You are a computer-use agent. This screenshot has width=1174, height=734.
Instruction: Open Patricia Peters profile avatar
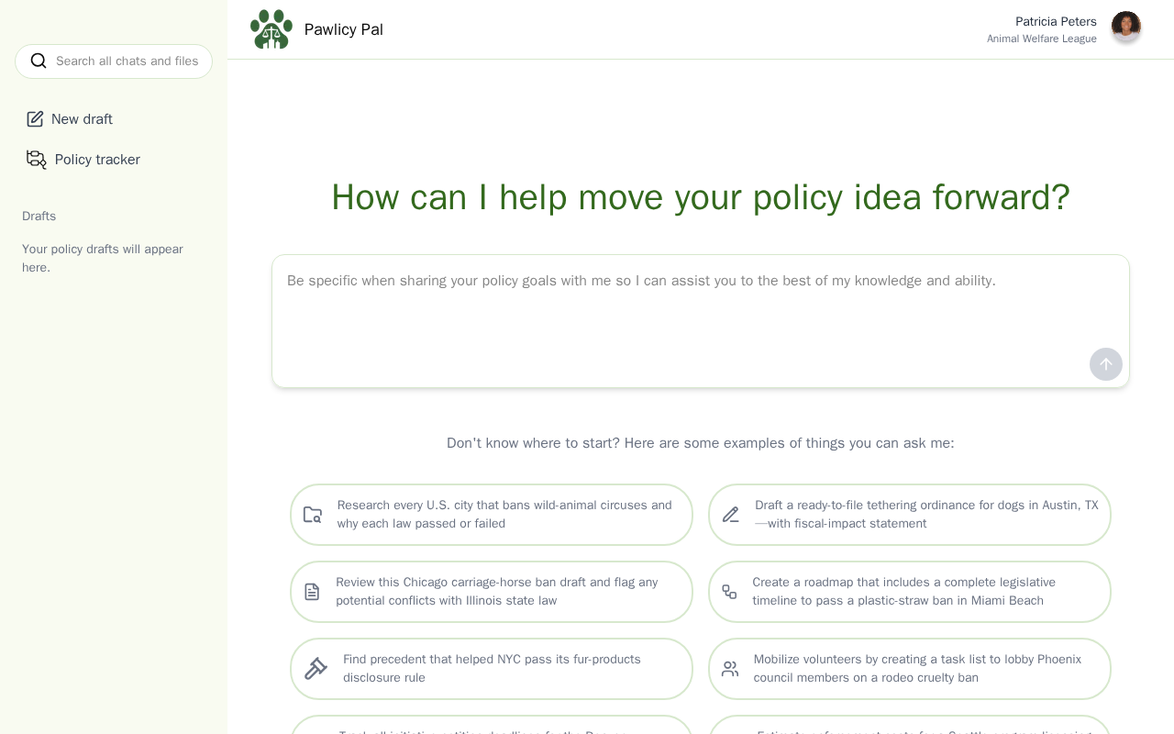[x=1126, y=27]
